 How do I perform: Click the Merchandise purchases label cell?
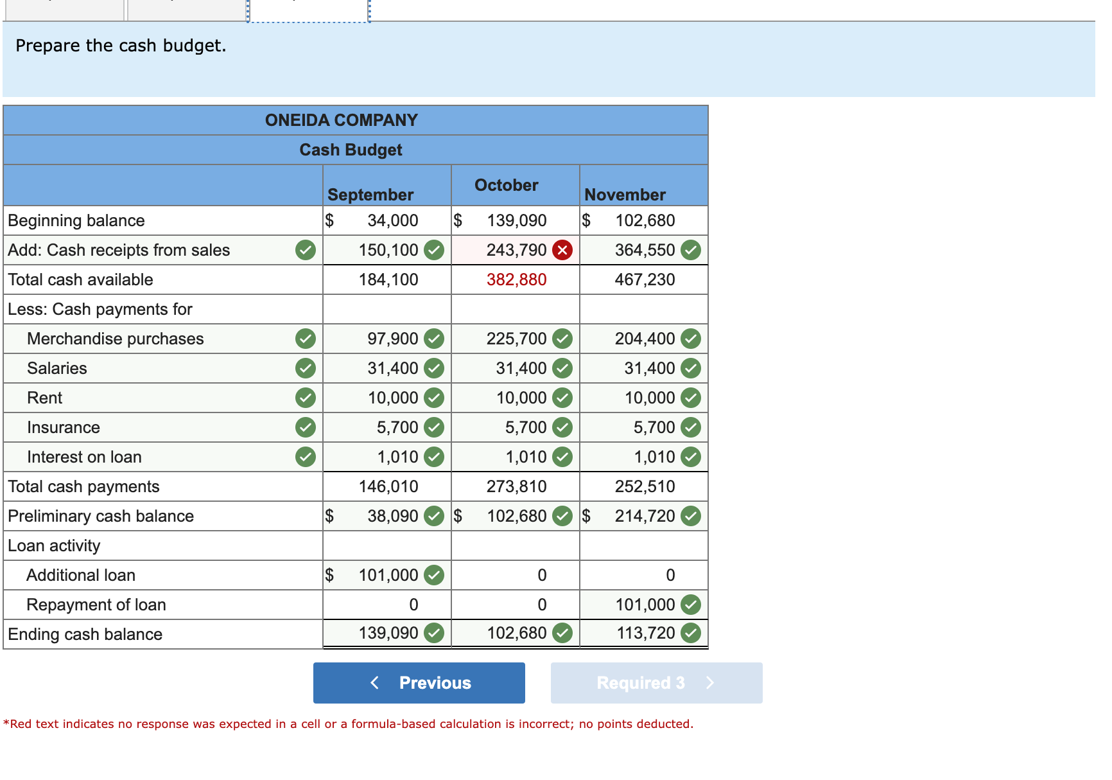coord(163,339)
